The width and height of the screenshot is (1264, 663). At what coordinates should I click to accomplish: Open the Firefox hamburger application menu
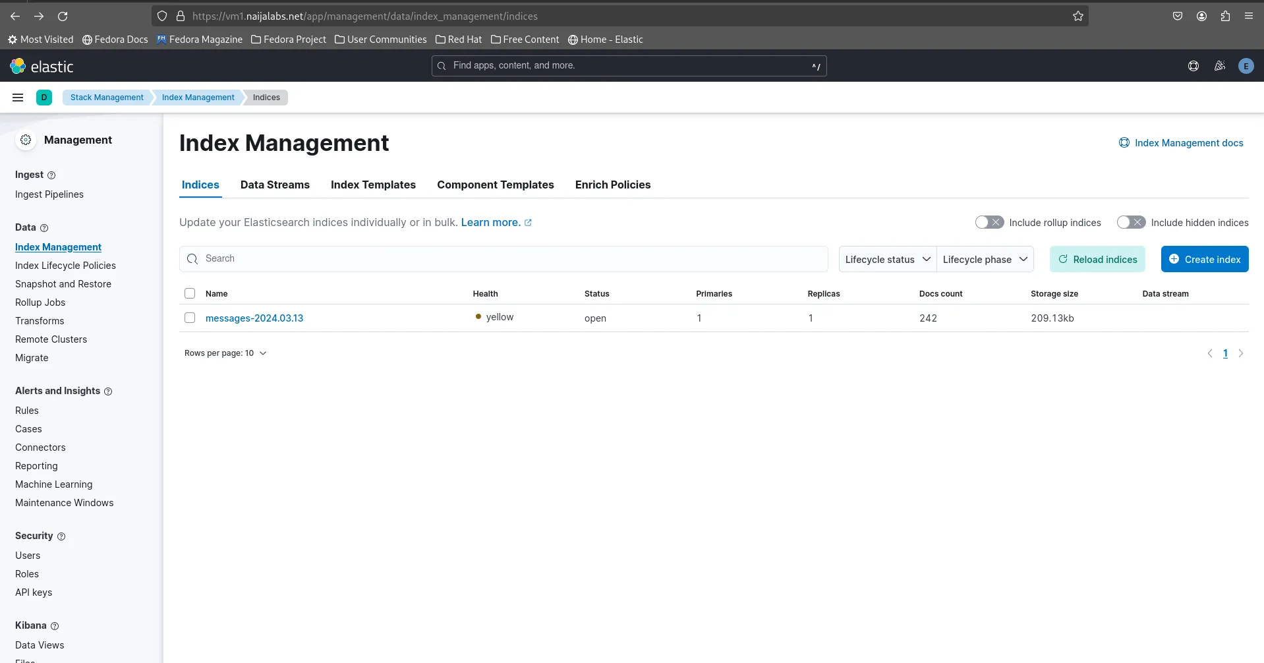[1249, 16]
